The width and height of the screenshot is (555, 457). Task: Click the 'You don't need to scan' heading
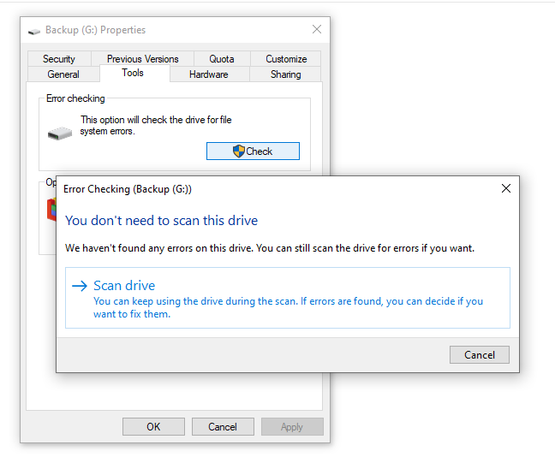(x=161, y=220)
